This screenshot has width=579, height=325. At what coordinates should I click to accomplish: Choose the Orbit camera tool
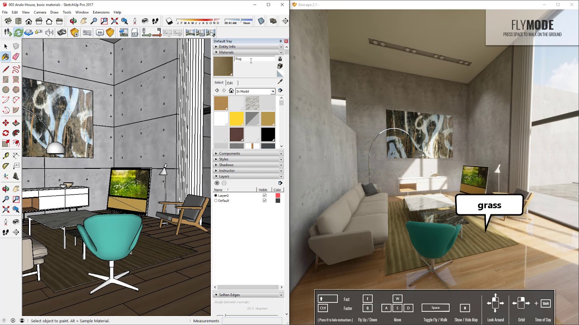tap(5, 188)
